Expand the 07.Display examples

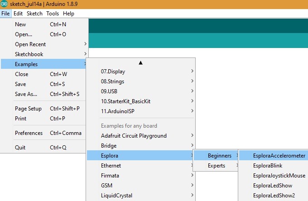pos(141,71)
